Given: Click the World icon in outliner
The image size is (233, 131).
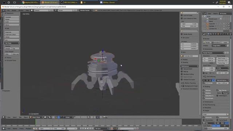Looking at the screenshot, I should [x=208, y=21].
